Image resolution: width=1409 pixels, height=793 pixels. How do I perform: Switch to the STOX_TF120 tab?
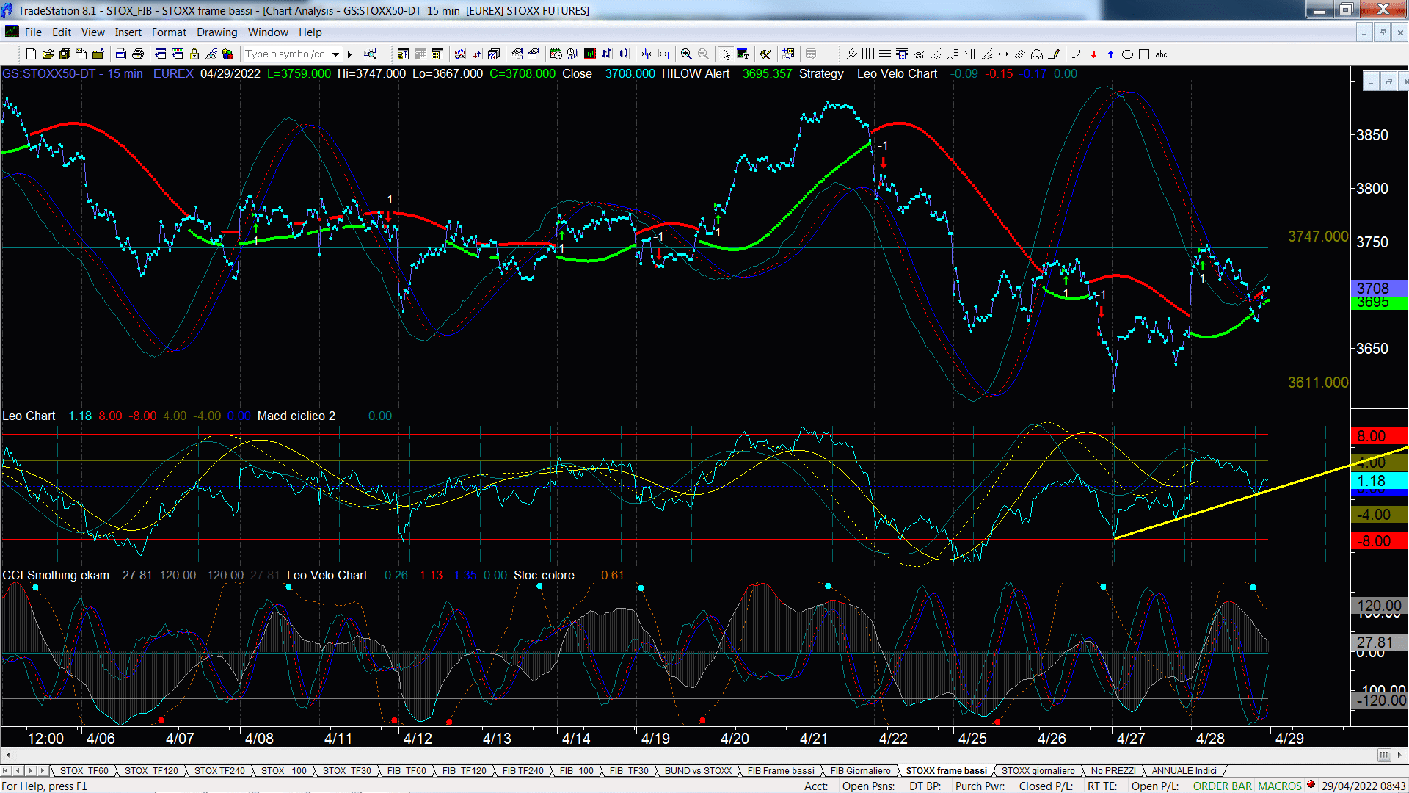[151, 770]
